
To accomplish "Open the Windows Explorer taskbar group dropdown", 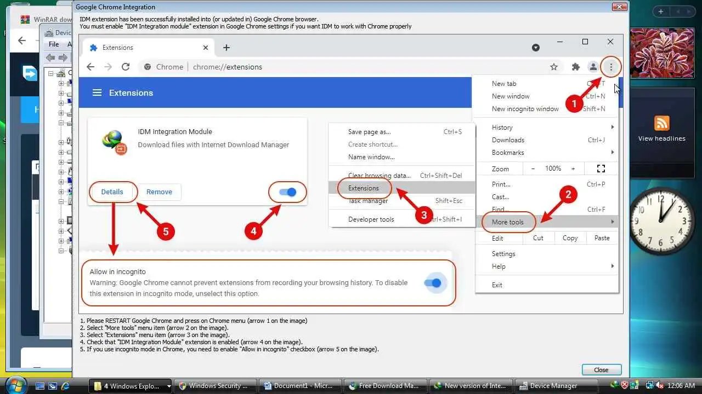I will 169,386.
